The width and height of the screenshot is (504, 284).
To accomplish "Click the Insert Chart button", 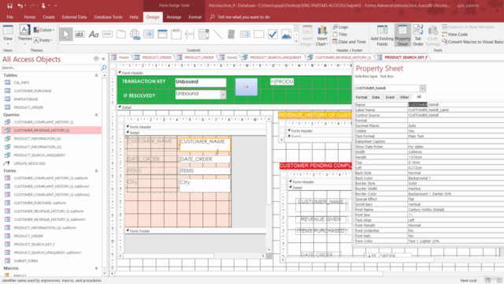I will pyautogui.click(x=322, y=35).
